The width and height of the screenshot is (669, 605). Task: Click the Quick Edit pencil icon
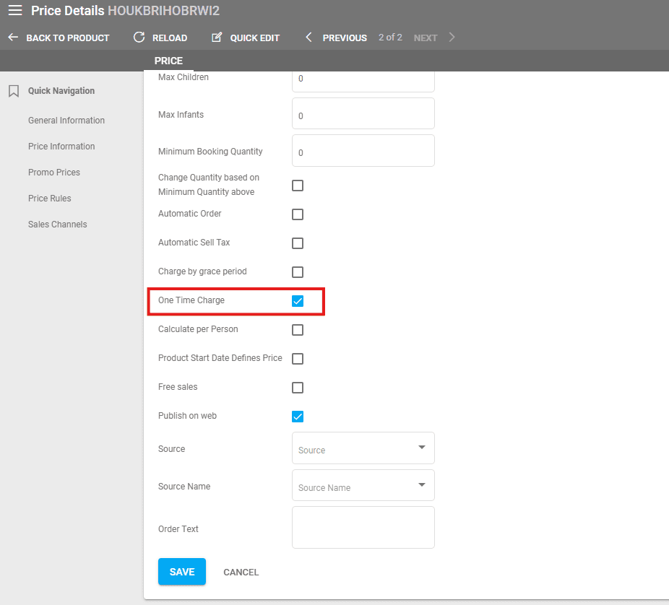click(x=217, y=38)
